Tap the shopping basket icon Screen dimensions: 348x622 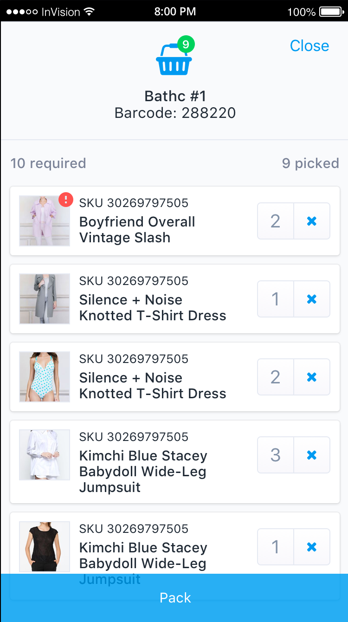(174, 62)
